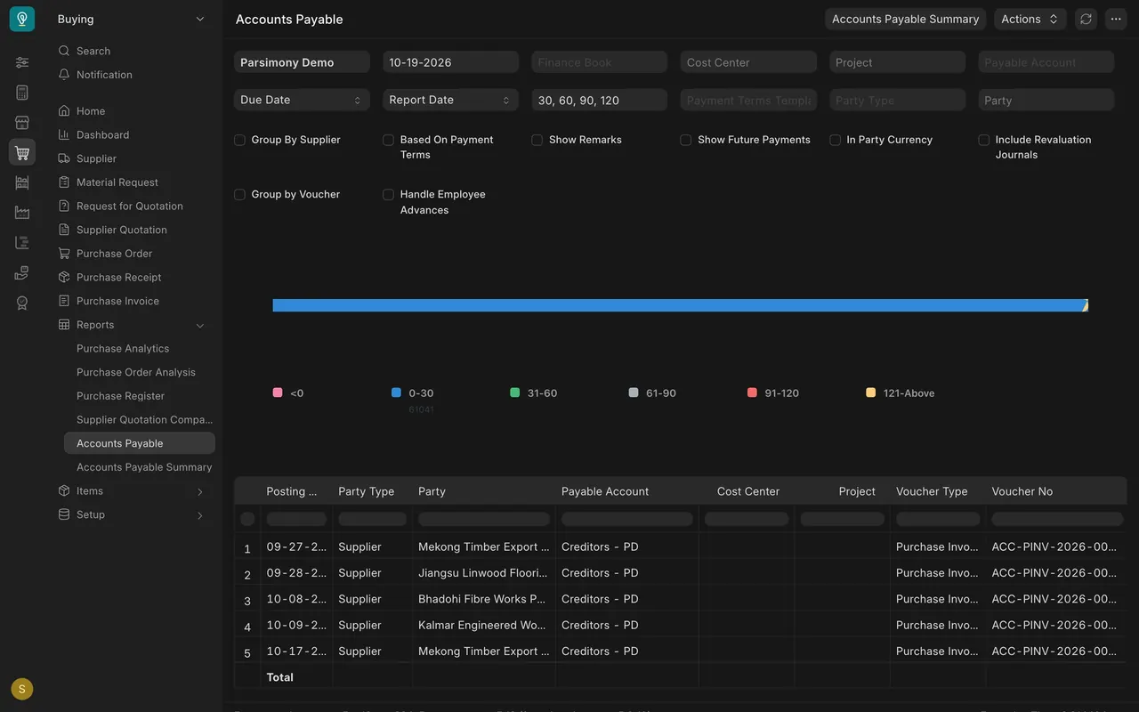Open the Actions dropdown
1139x712 pixels.
click(x=1030, y=19)
